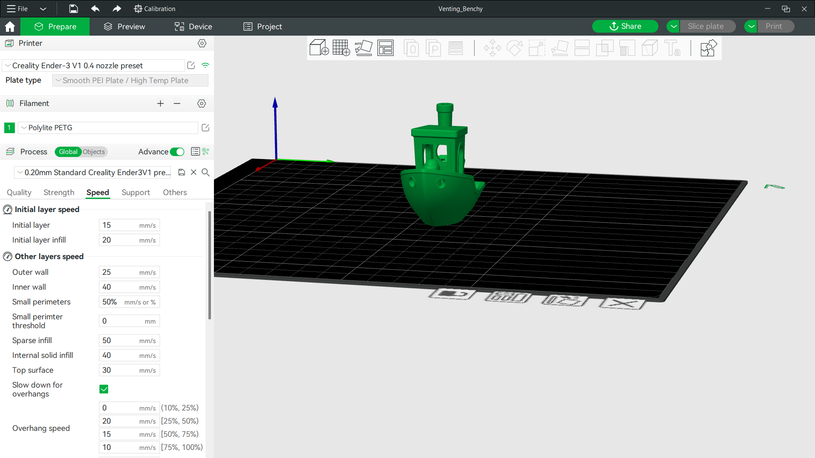
Task: Save the process preset icon
Action: pos(182,172)
